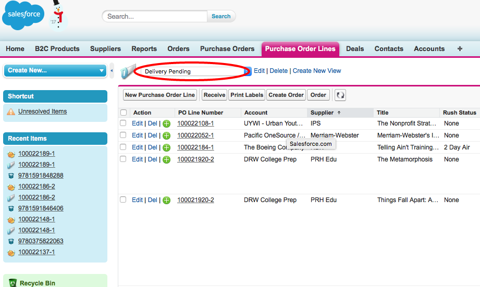Click Edit link next to the view selector
The width and height of the screenshot is (480, 287).
pos(259,71)
